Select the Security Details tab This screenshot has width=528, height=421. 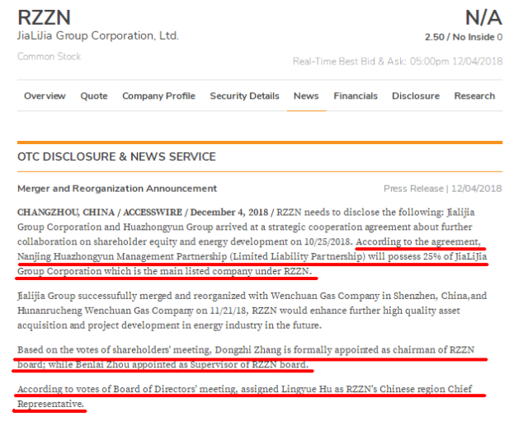tap(244, 96)
